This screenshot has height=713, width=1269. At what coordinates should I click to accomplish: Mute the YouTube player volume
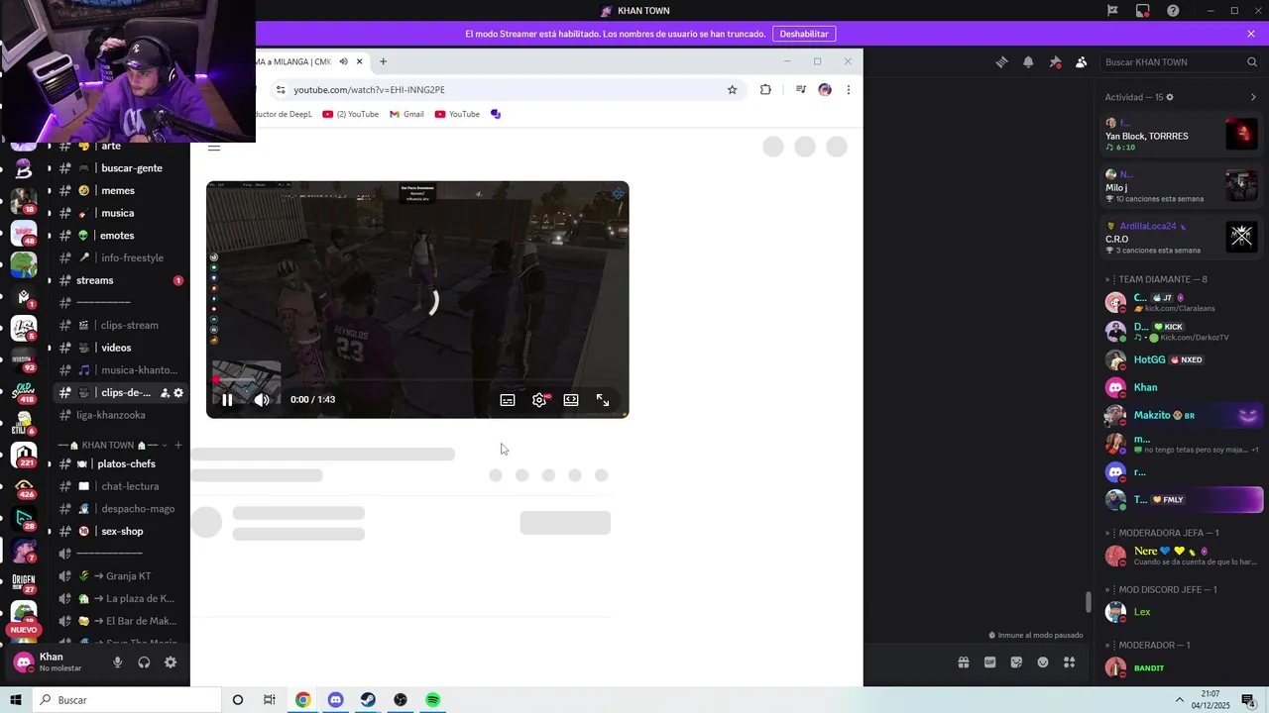pos(262,400)
